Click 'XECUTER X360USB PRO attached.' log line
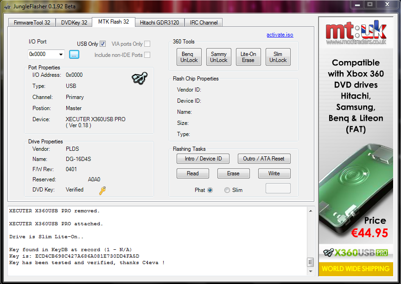Image resolution: width=401 pixels, height=284 pixels. click(x=56, y=224)
